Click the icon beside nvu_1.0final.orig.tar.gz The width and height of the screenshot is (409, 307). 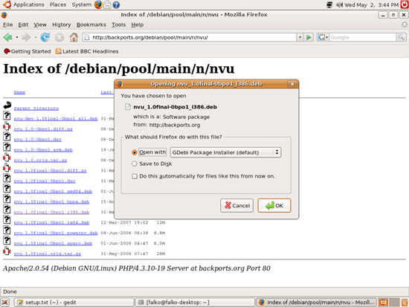[7, 251]
